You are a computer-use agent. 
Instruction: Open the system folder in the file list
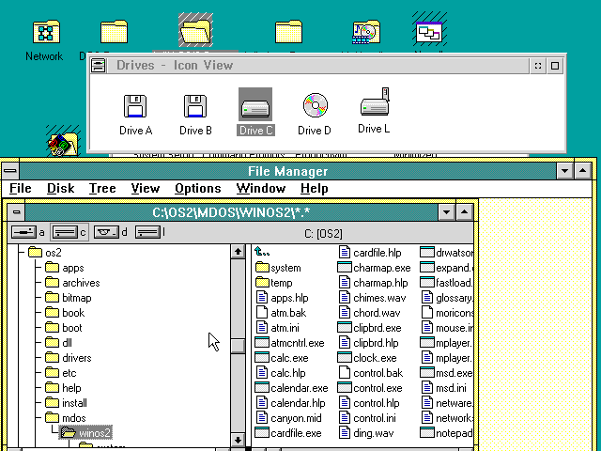coord(278,268)
